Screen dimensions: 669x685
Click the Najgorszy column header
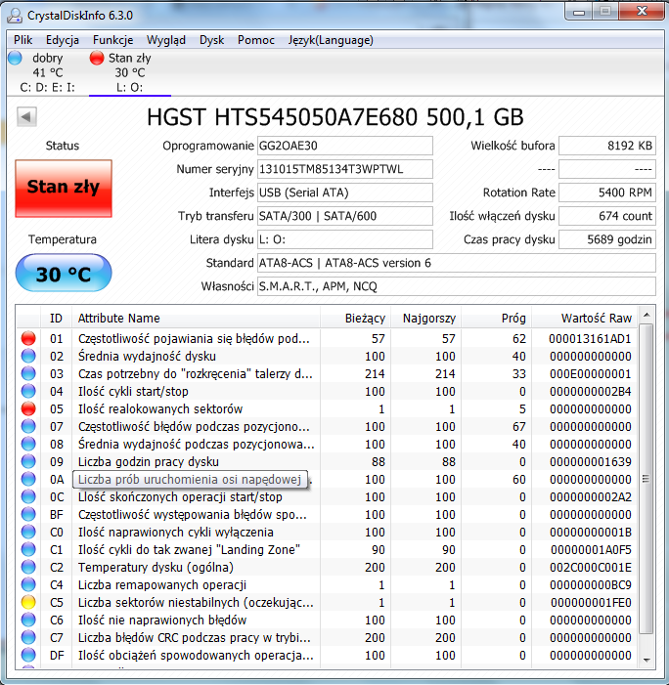coord(425,318)
